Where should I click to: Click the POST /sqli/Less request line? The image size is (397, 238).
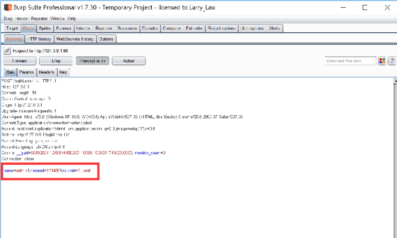coord(29,81)
